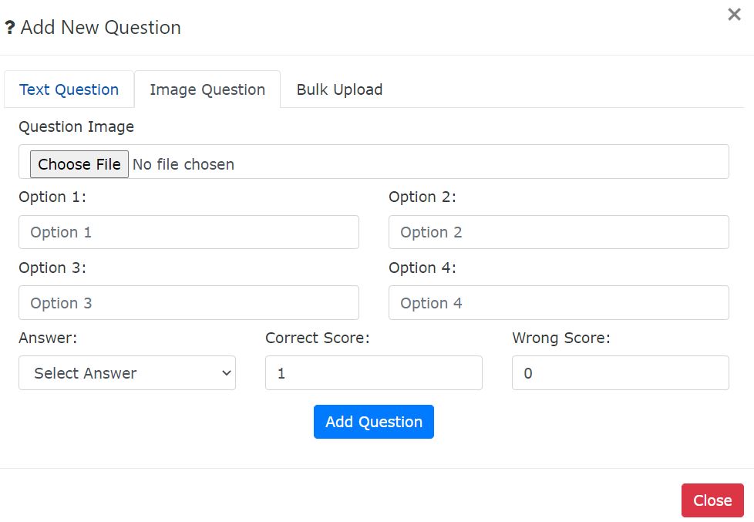Viewport: 754px width, 522px height.
Task: Focus the Option 1 text field
Action: tap(188, 232)
